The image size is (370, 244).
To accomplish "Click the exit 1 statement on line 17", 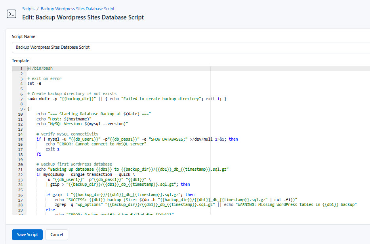I will pyautogui.click(x=51, y=149).
